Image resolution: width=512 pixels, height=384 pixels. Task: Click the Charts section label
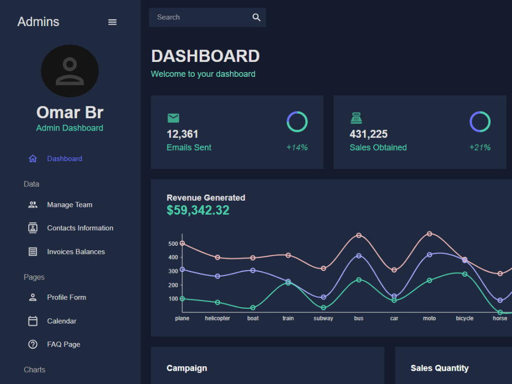point(34,370)
